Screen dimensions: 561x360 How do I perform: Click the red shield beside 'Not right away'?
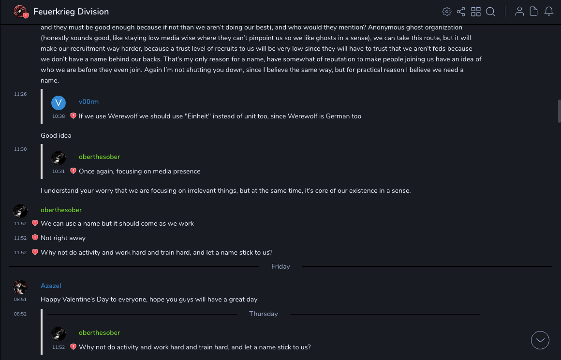coord(35,238)
